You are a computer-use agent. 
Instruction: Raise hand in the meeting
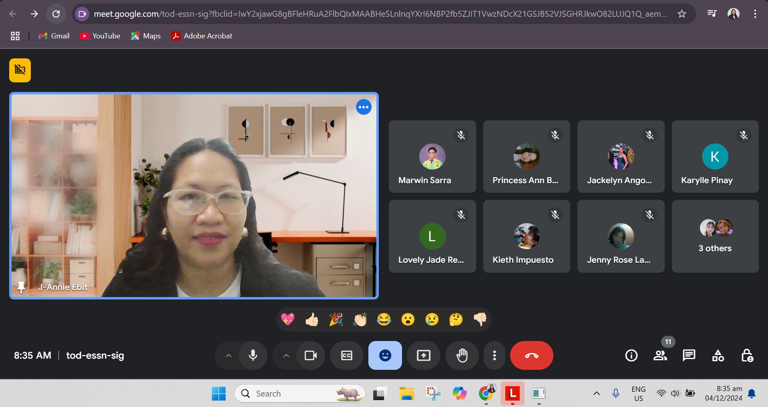(462, 355)
